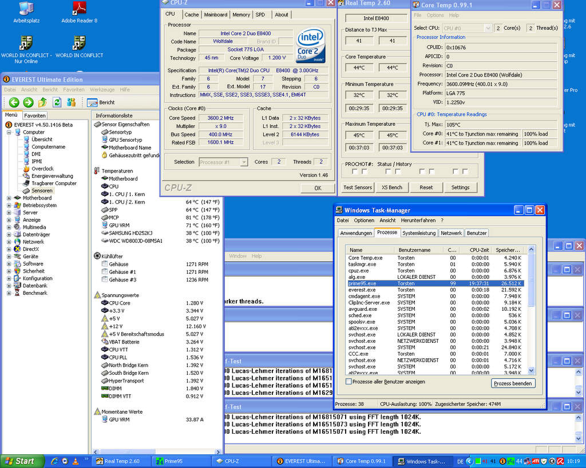Open Select CPU dropdown in Core Temp

tap(488, 28)
